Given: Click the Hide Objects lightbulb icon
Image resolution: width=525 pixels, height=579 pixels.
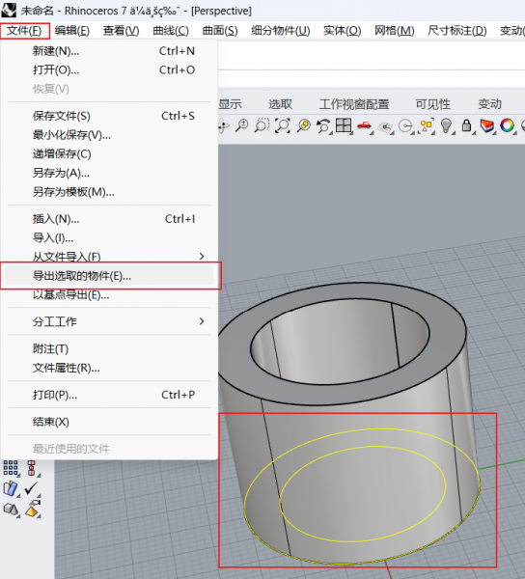Looking at the screenshot, I should pyautogui.click(x=447, y=125).
